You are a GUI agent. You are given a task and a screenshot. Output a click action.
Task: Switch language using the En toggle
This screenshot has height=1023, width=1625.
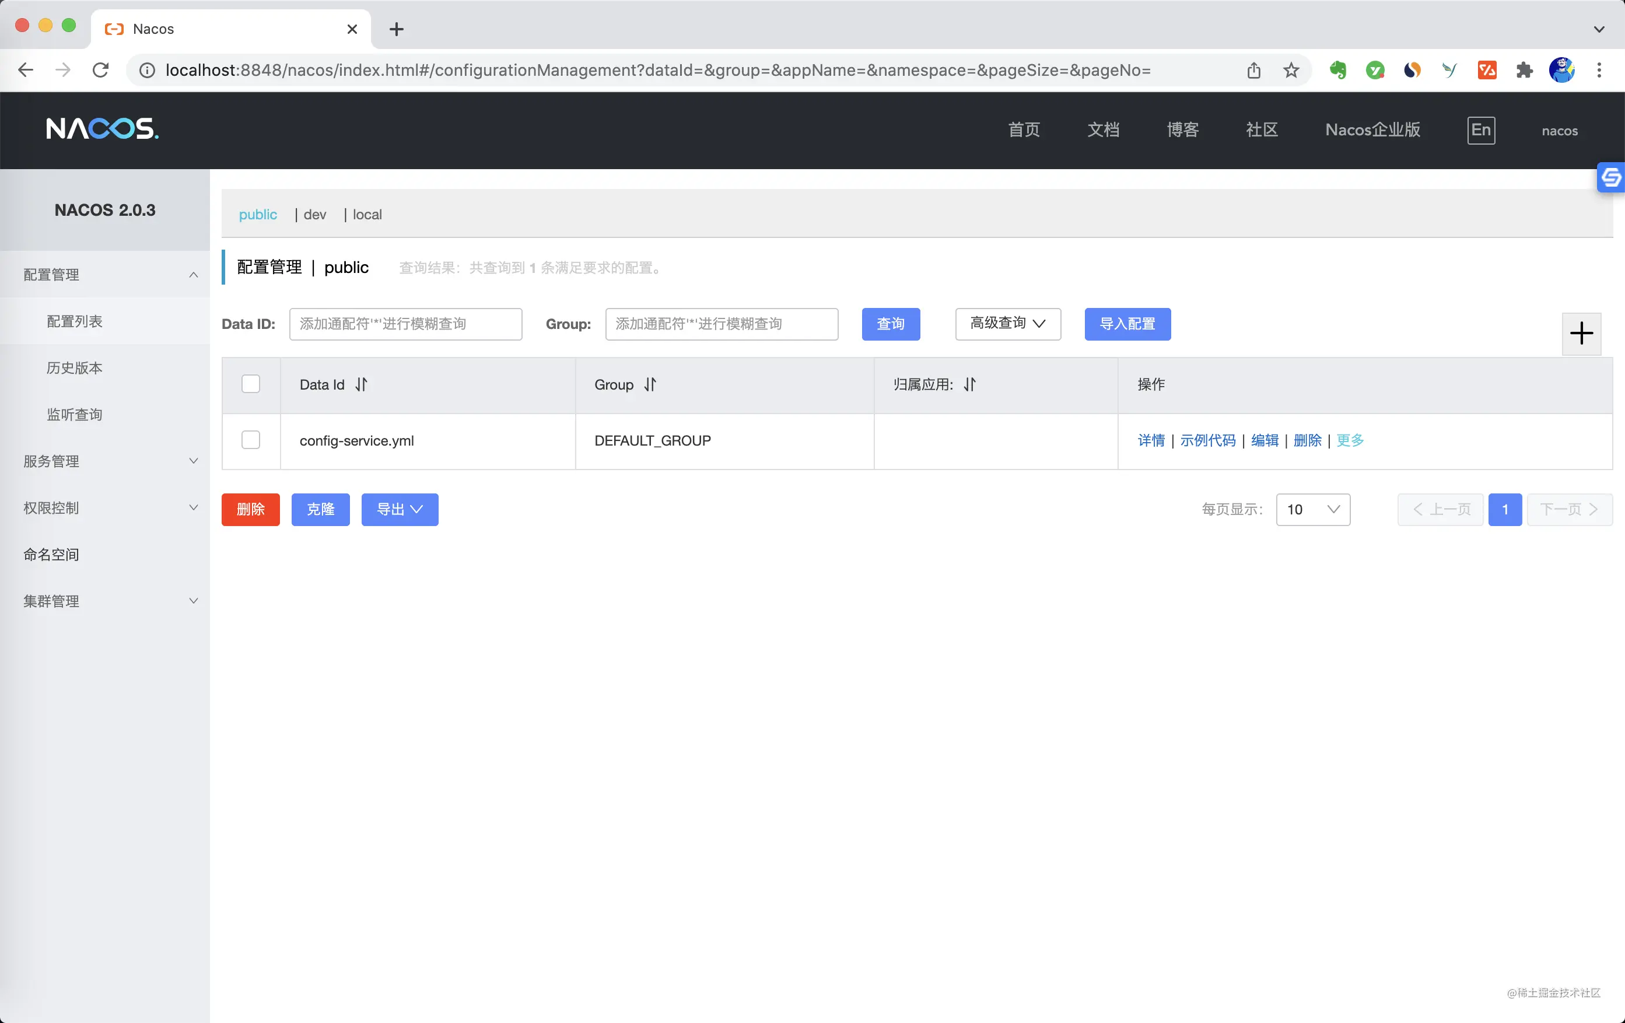click(x=1480, y=130)
